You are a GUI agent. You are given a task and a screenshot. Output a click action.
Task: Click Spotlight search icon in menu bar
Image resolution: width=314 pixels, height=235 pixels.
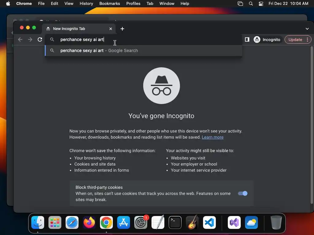[251, 4]
